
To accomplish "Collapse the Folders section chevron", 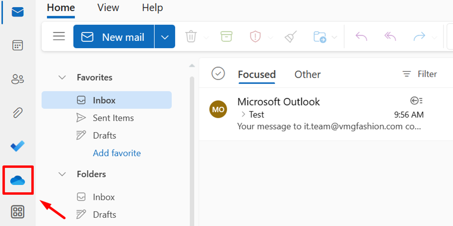I will 62,174.
